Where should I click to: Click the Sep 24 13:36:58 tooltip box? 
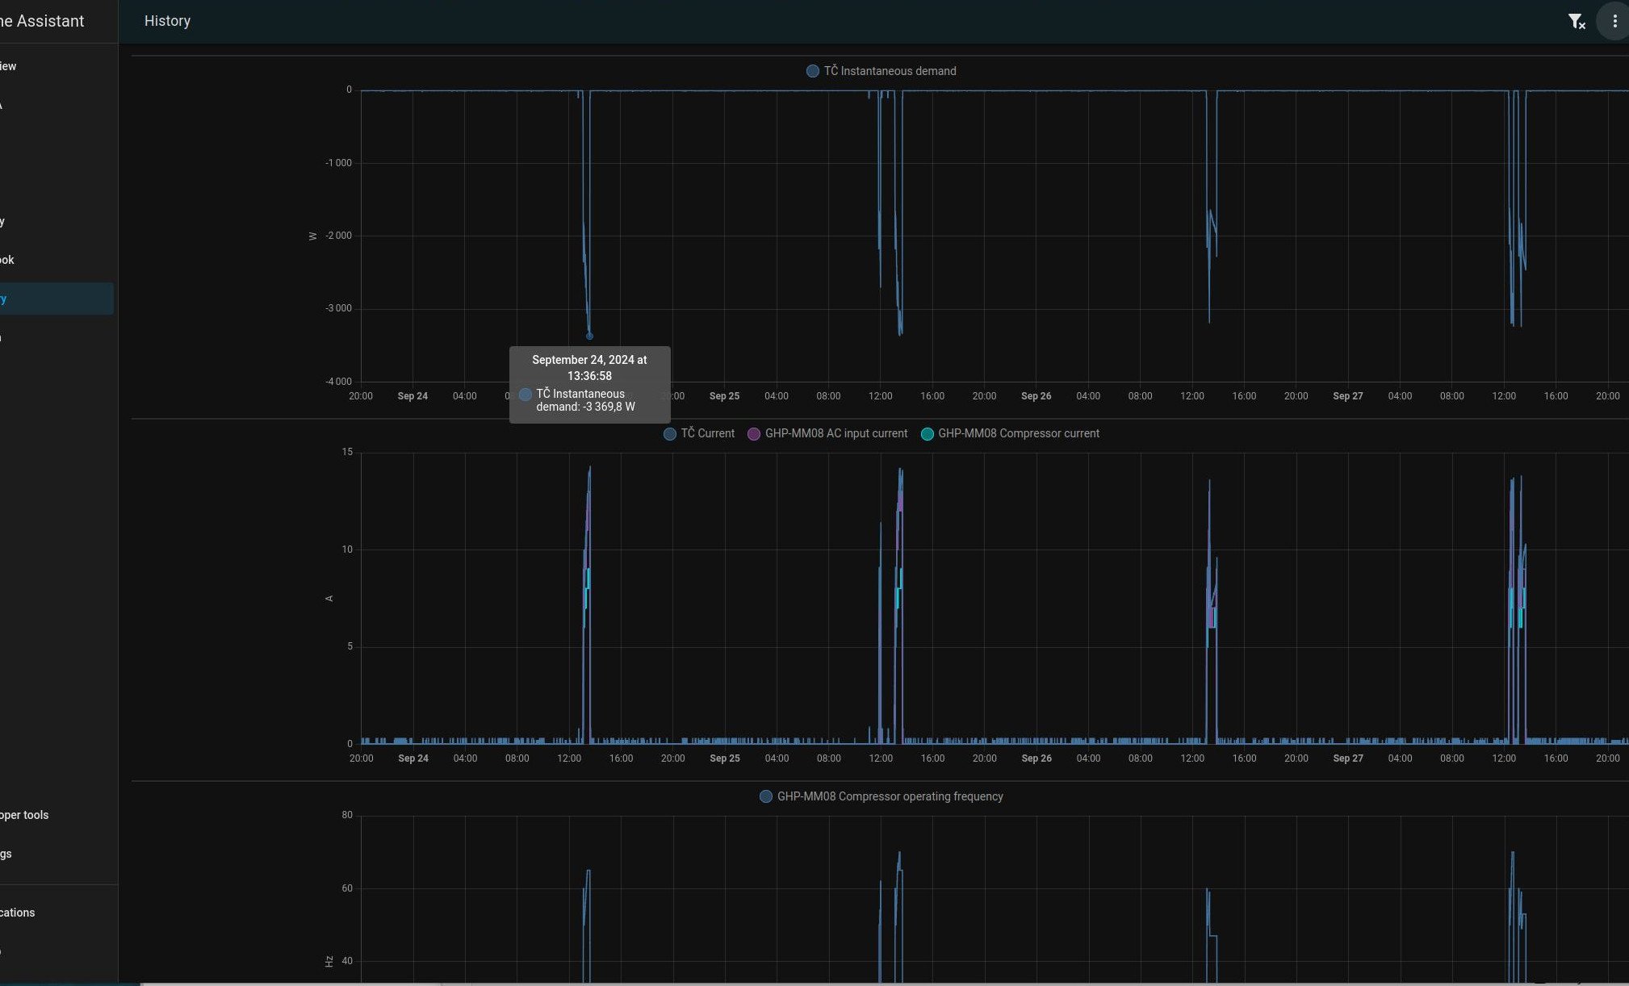coord(589,384)
